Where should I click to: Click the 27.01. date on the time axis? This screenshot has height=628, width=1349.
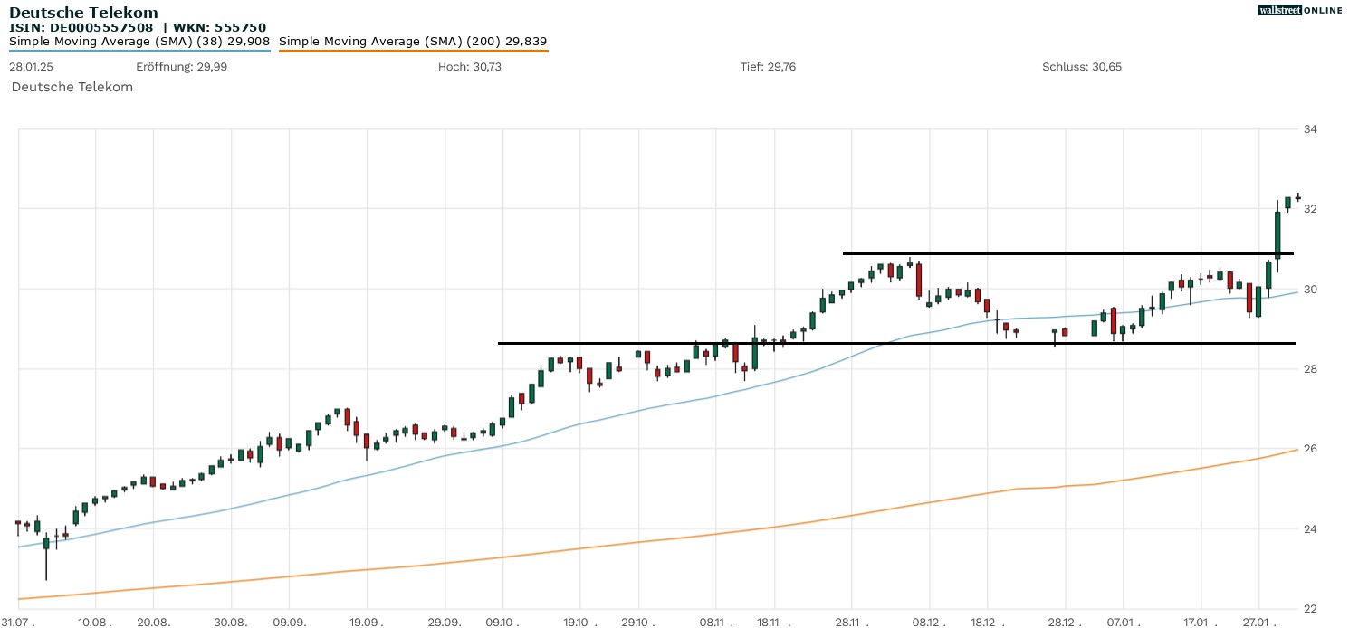(x=1258, y=623)
